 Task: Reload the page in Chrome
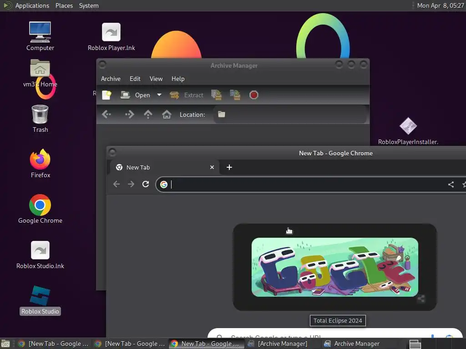145,184
